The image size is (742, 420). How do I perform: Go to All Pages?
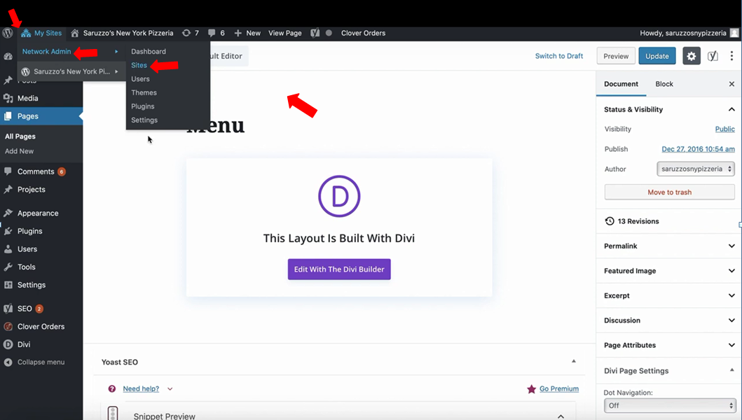click(x=20, y=136)
